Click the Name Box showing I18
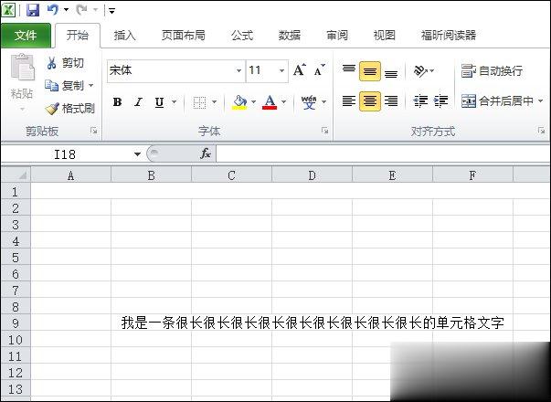The width and height of the screenshot is (551, 402). tap(66, 153)
